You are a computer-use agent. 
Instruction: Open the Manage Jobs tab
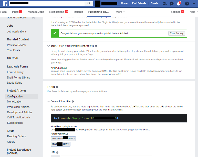point(36,12)
